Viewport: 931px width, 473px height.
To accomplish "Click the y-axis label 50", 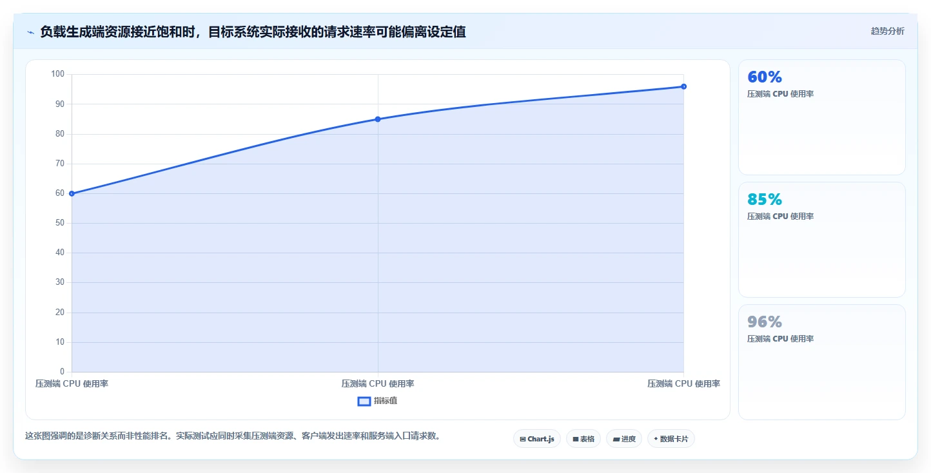I will tap(60, 223).
